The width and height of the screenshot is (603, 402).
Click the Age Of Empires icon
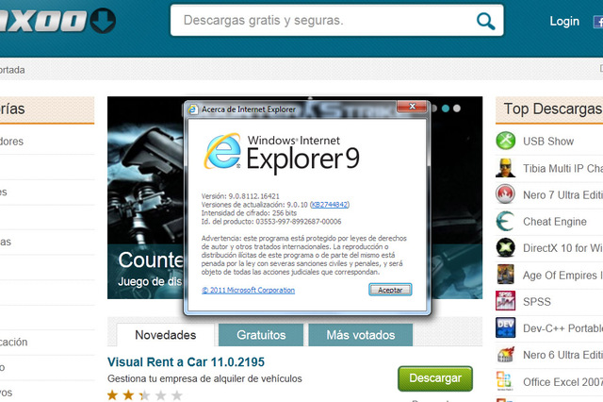point(506,276)
